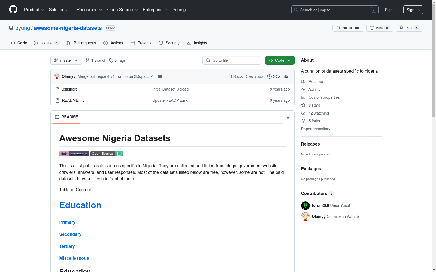Switch to the Issues tab
The height and width of the screenshot is (272, 436).
click(46, 43)
